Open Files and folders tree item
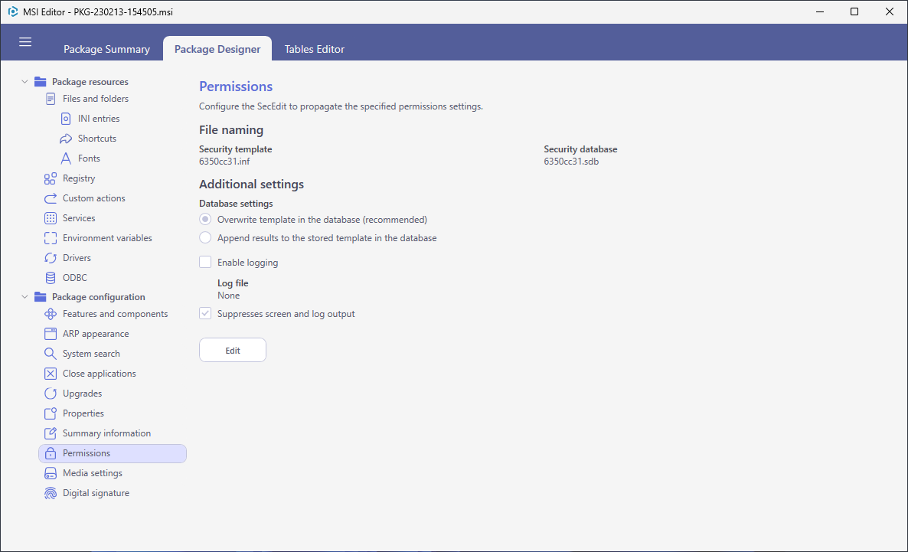This screenshot has width=908, height=552. (96, 99)
